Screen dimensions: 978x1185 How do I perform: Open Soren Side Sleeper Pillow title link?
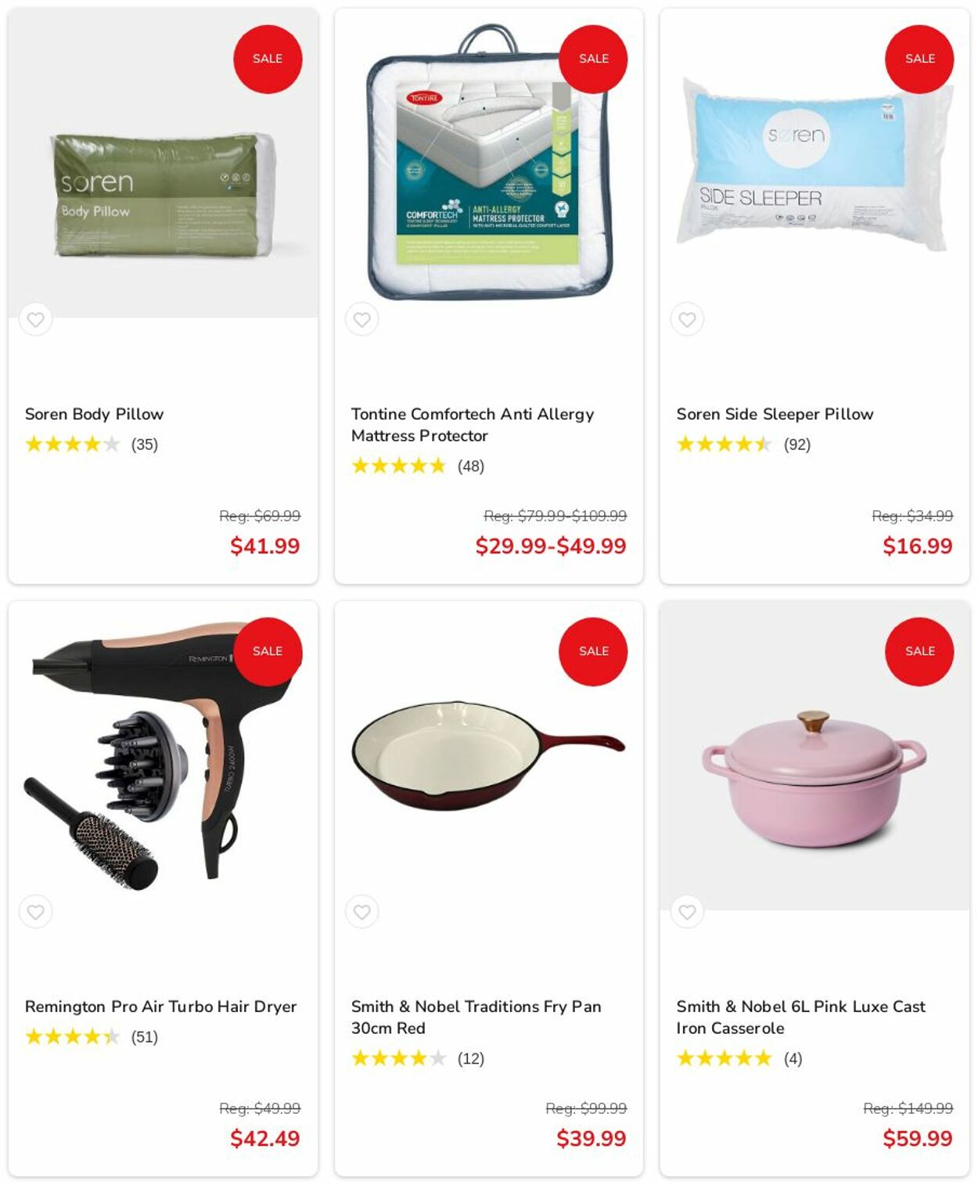click(x=775, y=414)
